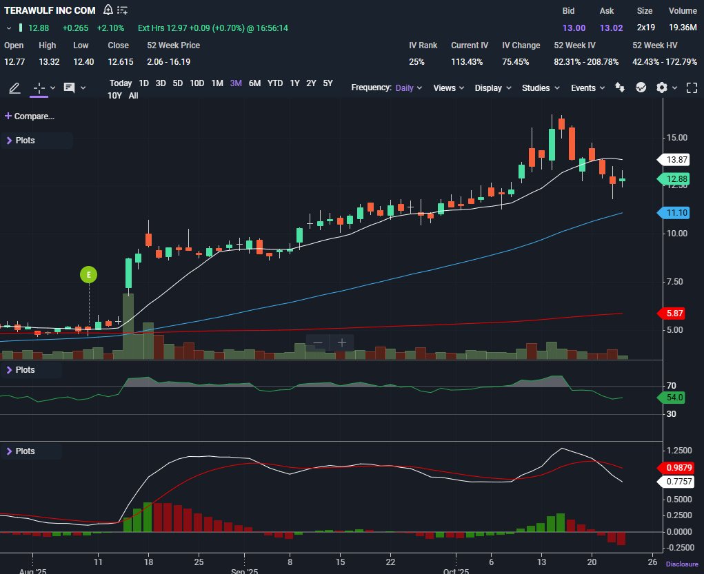Click the circular chart-line icon
Image resolution: width=704 pixels, height=574 pixels.
tap(641, 88)
